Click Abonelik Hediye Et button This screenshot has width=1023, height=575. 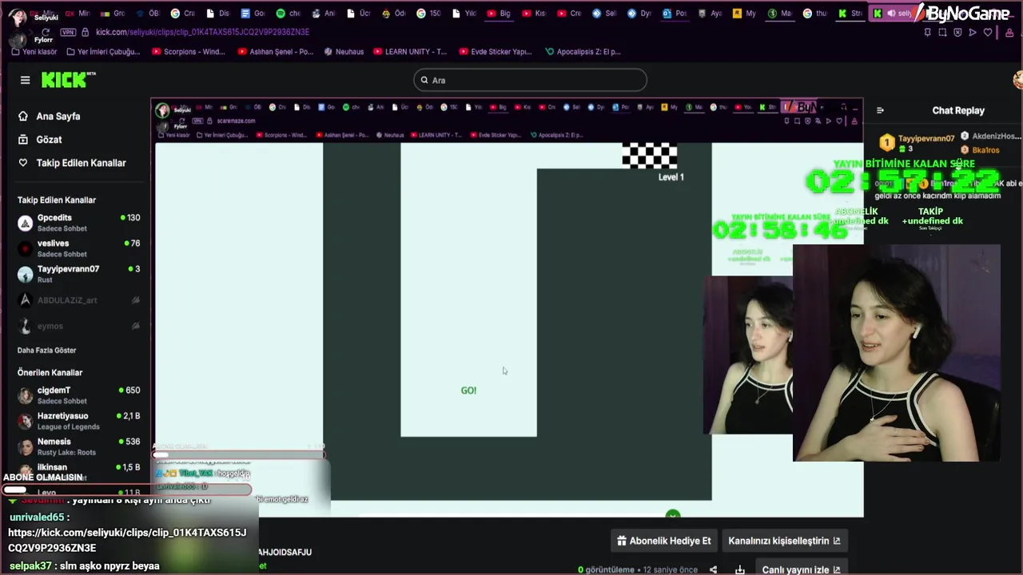click(663, 541)
